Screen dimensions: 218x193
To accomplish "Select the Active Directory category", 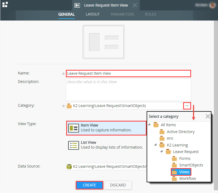I will pyautogui.click(x=181, y=132).
